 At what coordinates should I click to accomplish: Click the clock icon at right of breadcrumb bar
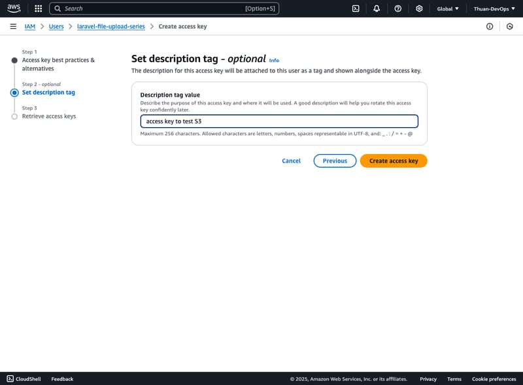coord(510,26)
